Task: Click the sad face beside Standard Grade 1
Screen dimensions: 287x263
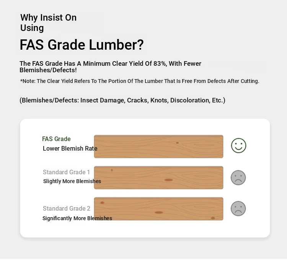Action: click(238, 178)
